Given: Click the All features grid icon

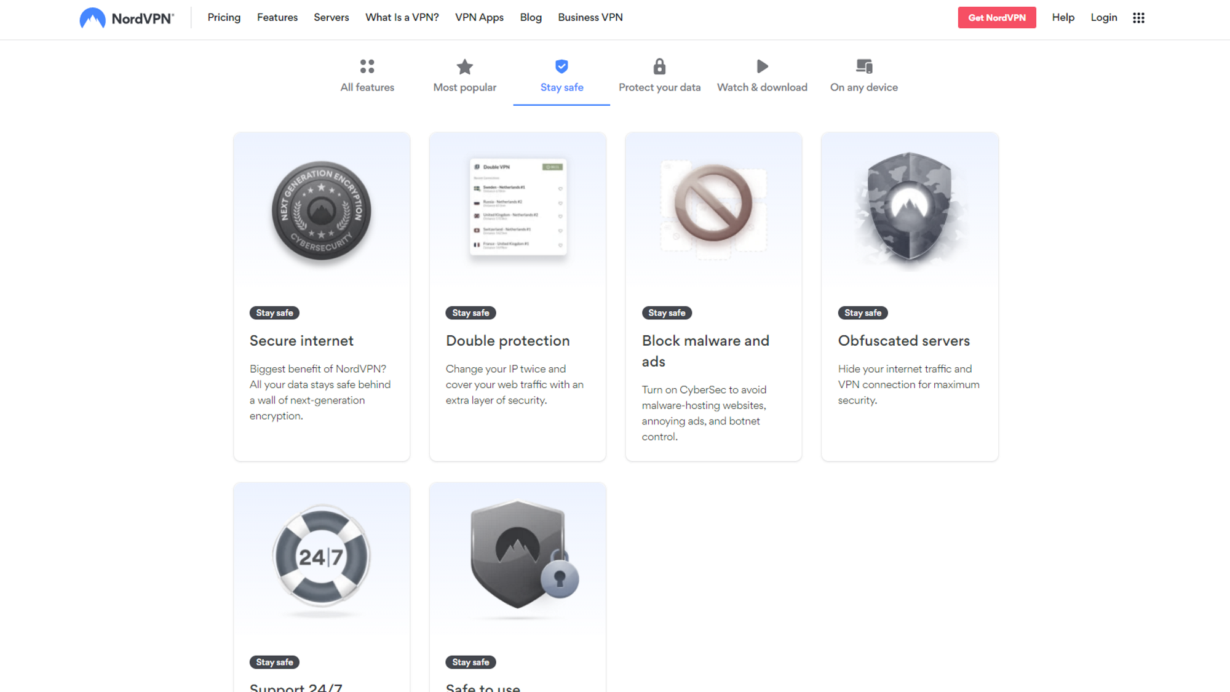Looking at the screenshot, I should click(367, 66).
